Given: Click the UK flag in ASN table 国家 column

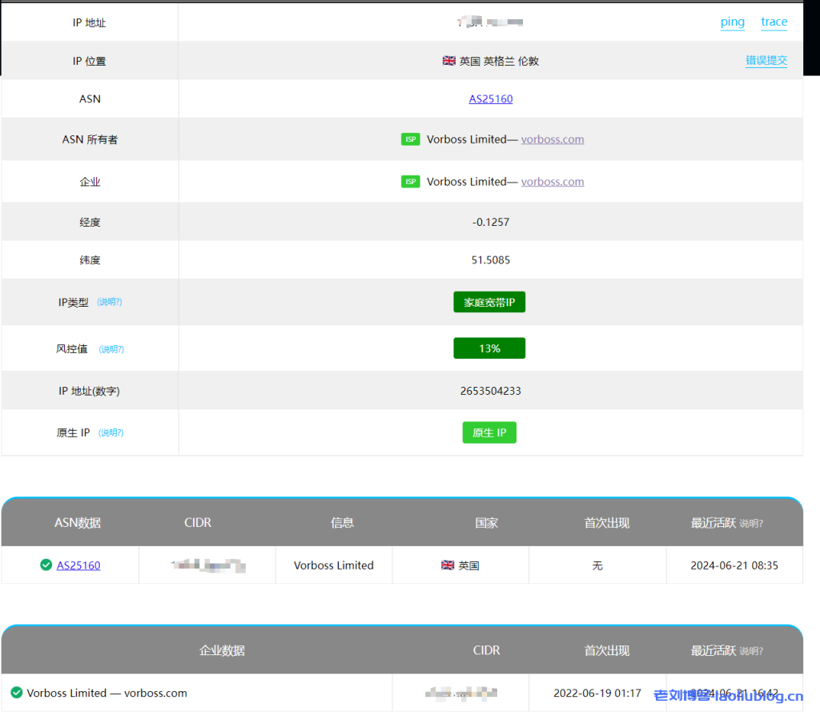Looking at the screenshot, I should [448, 565].
